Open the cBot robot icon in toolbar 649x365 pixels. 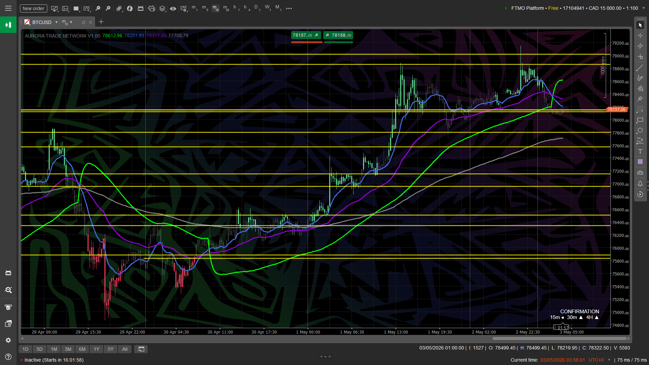141,8
